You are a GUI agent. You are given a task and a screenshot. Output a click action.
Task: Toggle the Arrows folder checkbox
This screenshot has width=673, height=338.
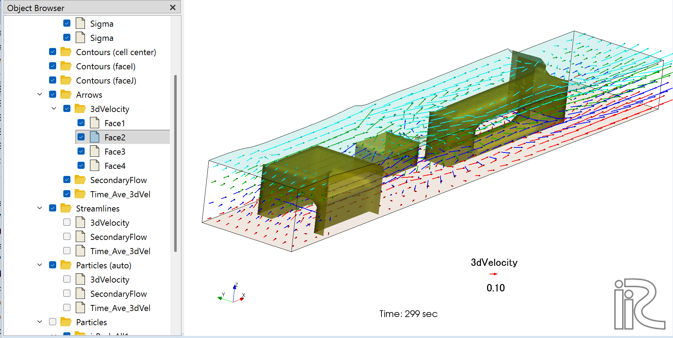tap(53, 94)
